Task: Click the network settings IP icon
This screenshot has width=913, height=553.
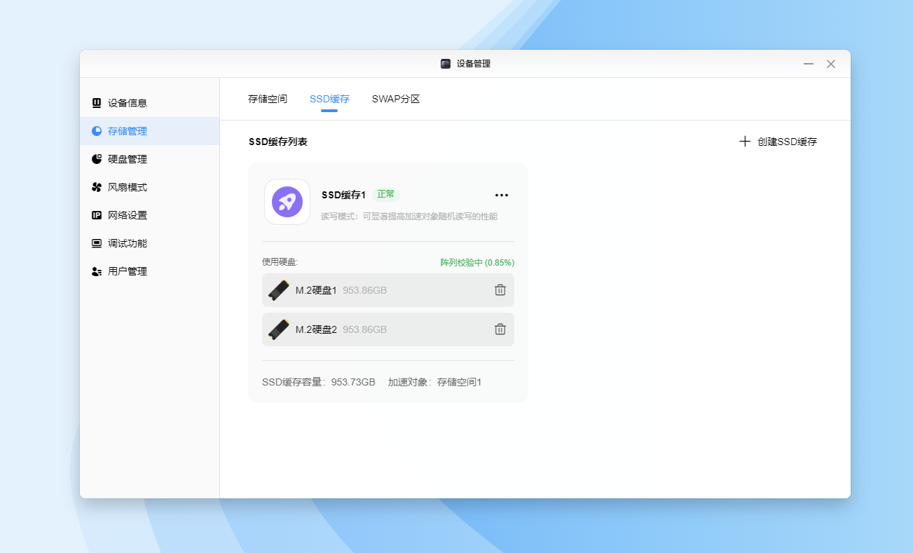Action: point(97,215)
